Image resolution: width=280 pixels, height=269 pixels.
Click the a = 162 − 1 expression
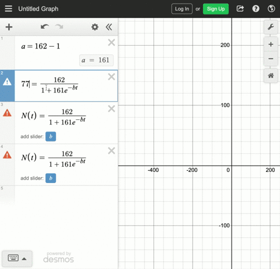(x=40, y=46)
